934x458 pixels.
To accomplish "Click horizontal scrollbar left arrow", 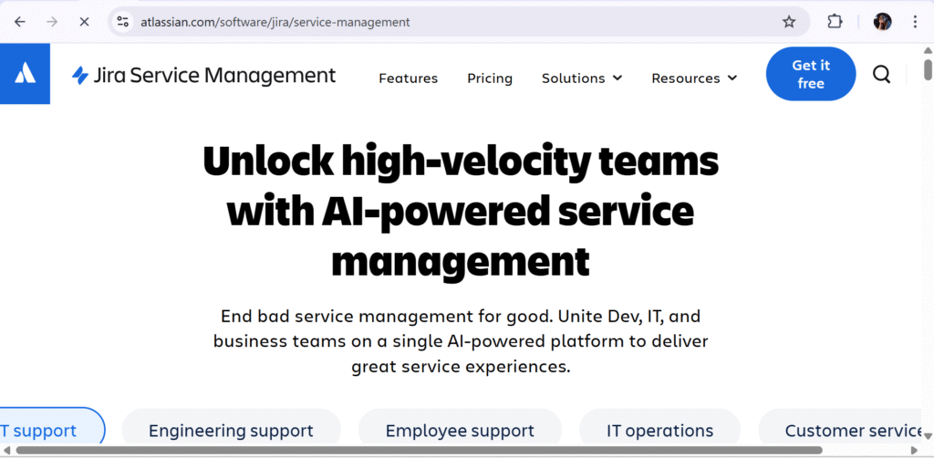I will [6, 451].
